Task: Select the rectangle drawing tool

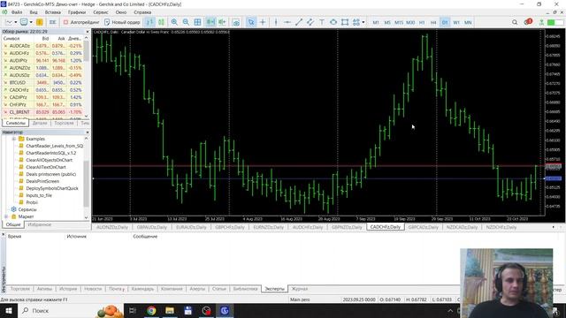Action: [345, 22]
